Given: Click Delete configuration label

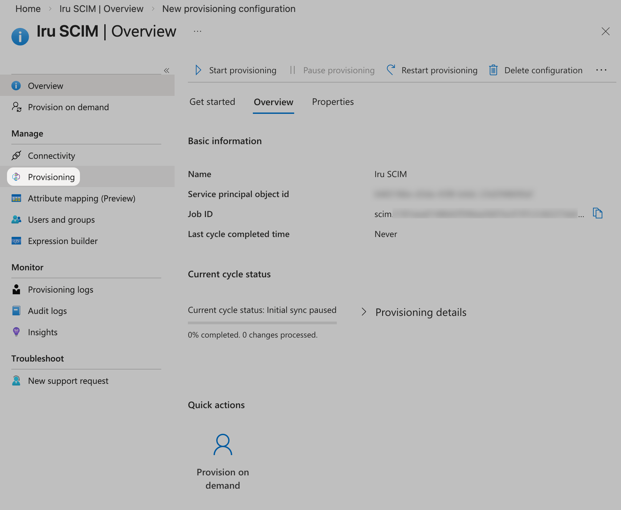Looking at the screenshot, I should [543, 70].
